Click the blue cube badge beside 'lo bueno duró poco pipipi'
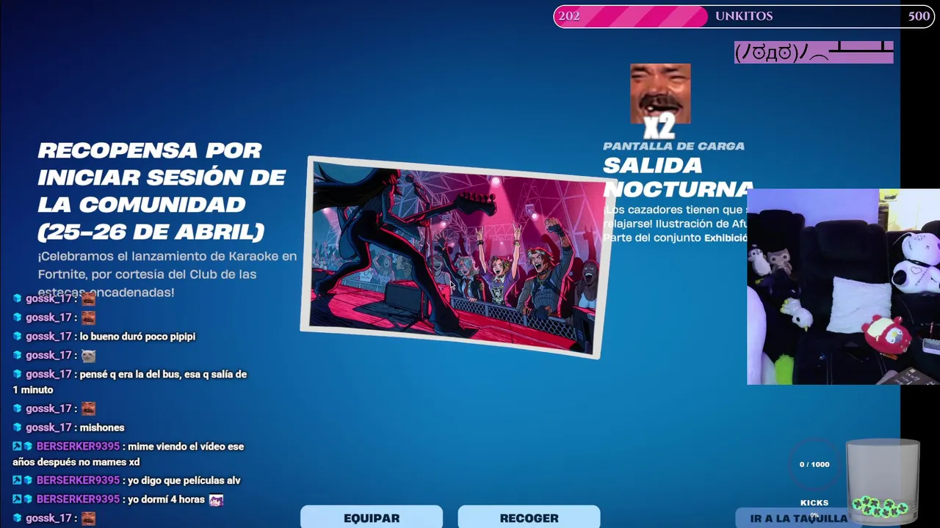 tap(18, 337)
